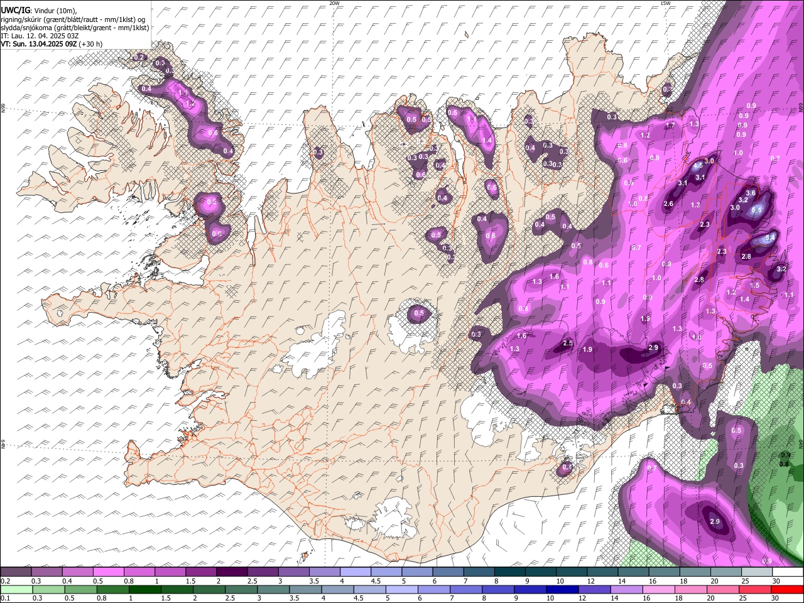Select the 0.5–0.8 medium green rain legend swatch
Viewport: 804px width, 603px height.
tap(81, 589)
